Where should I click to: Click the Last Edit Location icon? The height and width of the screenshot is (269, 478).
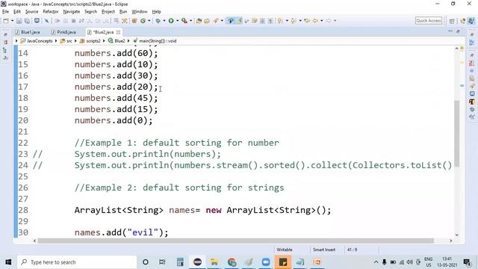[307, 21]
